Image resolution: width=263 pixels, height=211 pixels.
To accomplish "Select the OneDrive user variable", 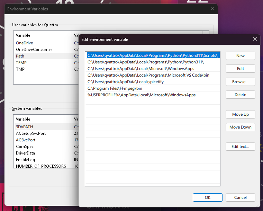I will (x=24, y=43).
